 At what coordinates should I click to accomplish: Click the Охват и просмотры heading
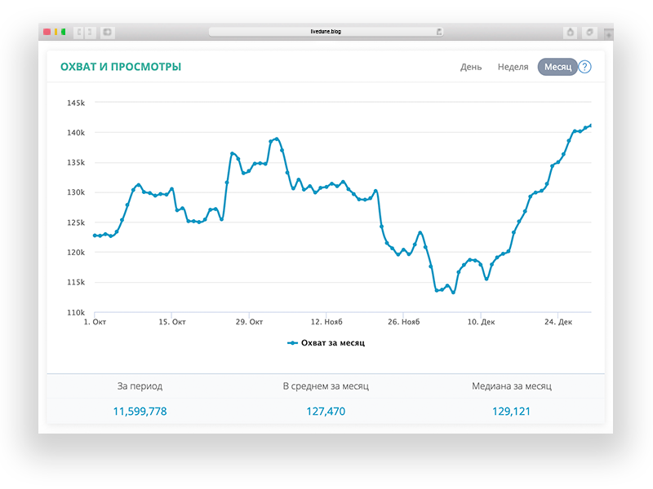coord(121,67)
